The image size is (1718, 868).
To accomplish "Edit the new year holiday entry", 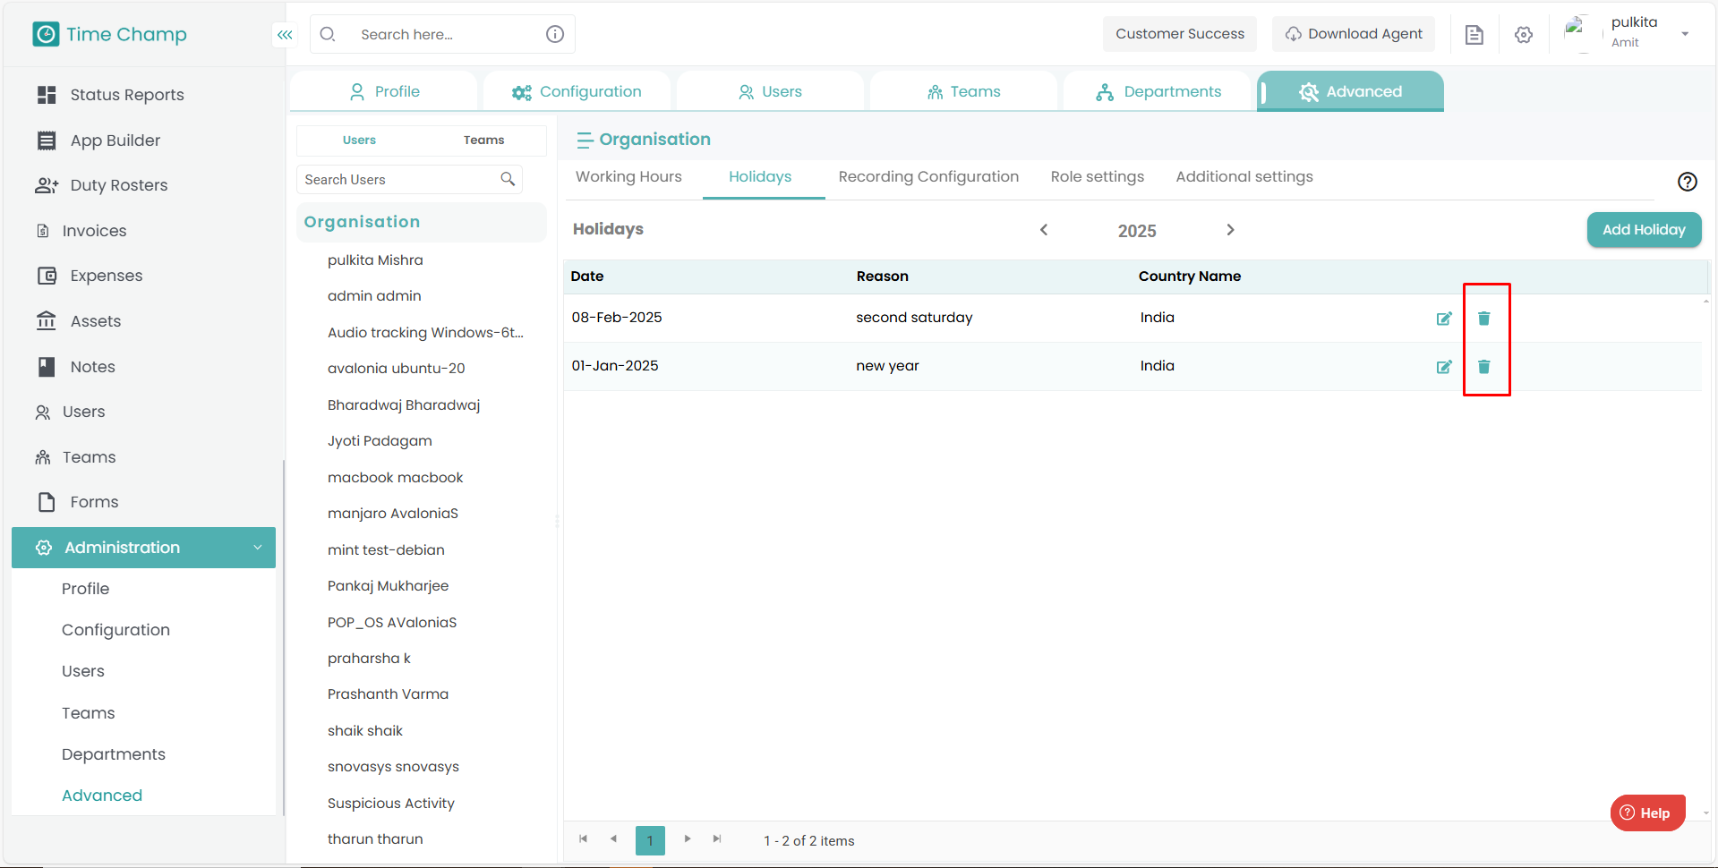I will (1443, 367).
